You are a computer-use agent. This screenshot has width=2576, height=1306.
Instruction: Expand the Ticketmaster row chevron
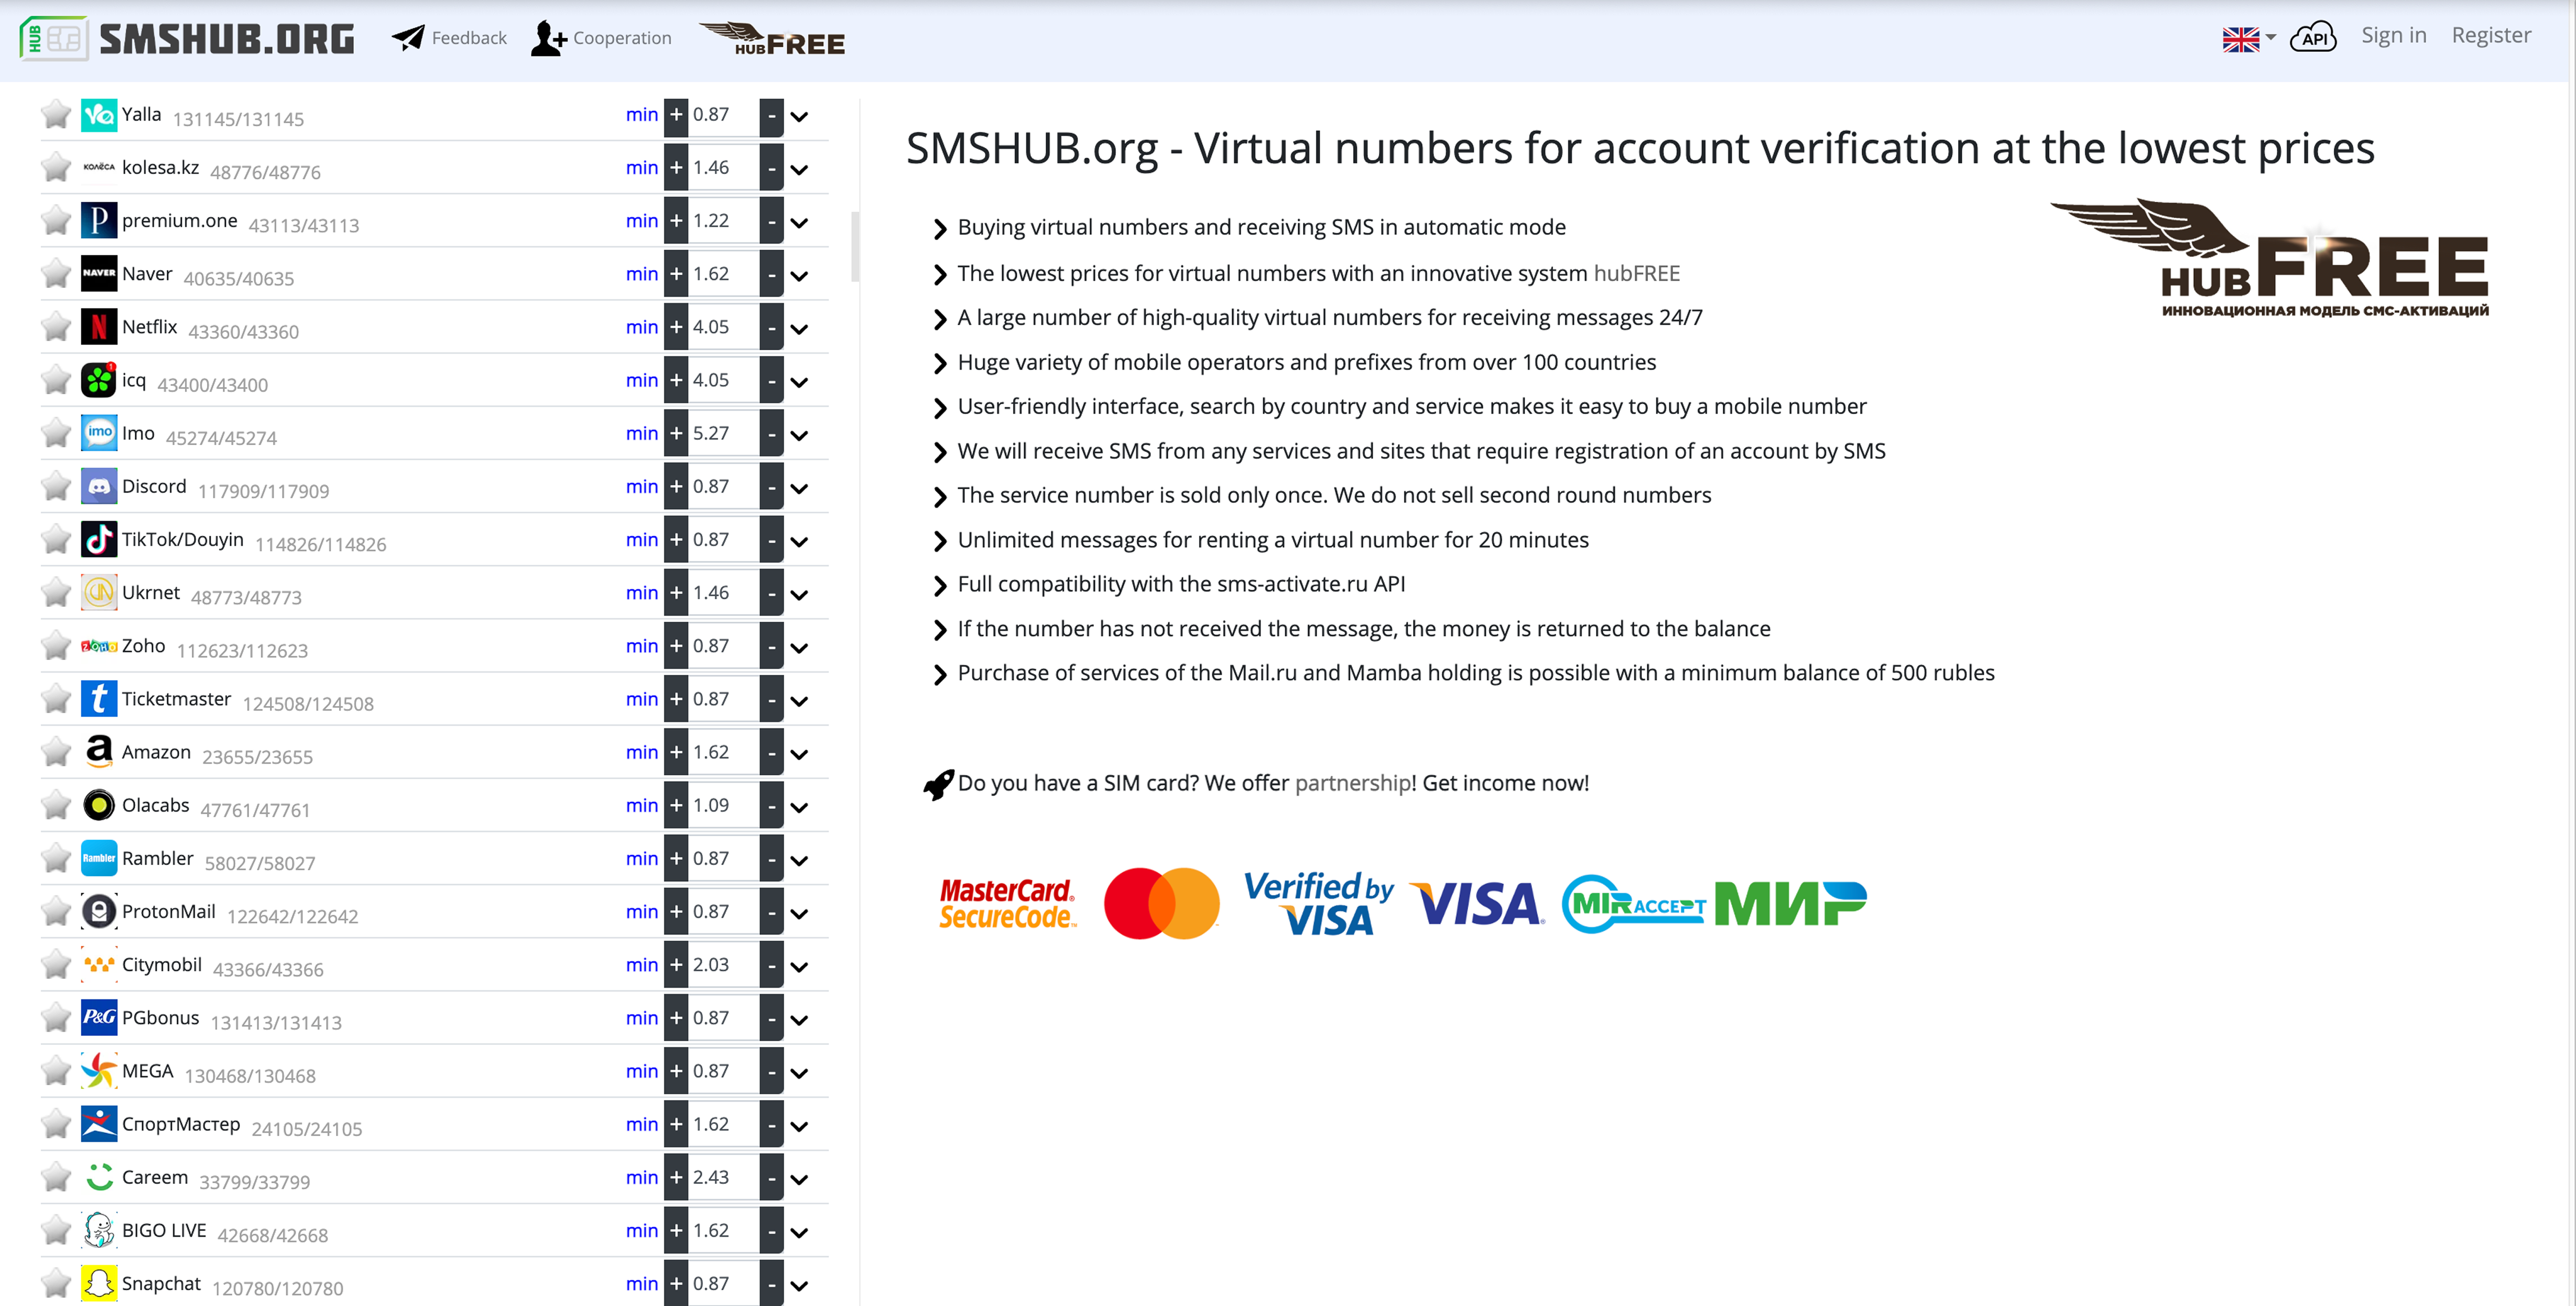(x=799, y=702)
